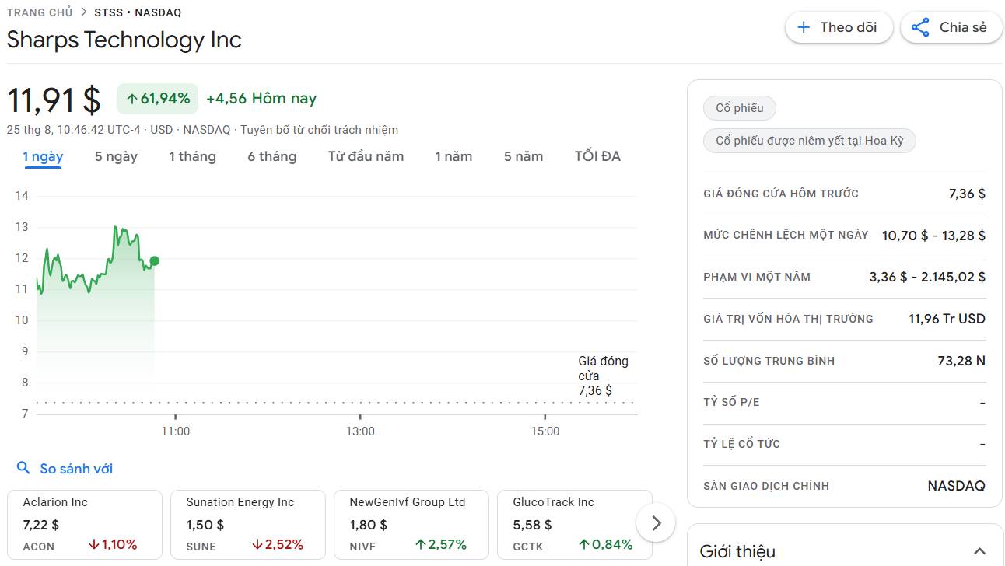Click the plus icon in Theo dõi
The height and width of the screenshot is (566, 1005).
click(x=804, y=27)
